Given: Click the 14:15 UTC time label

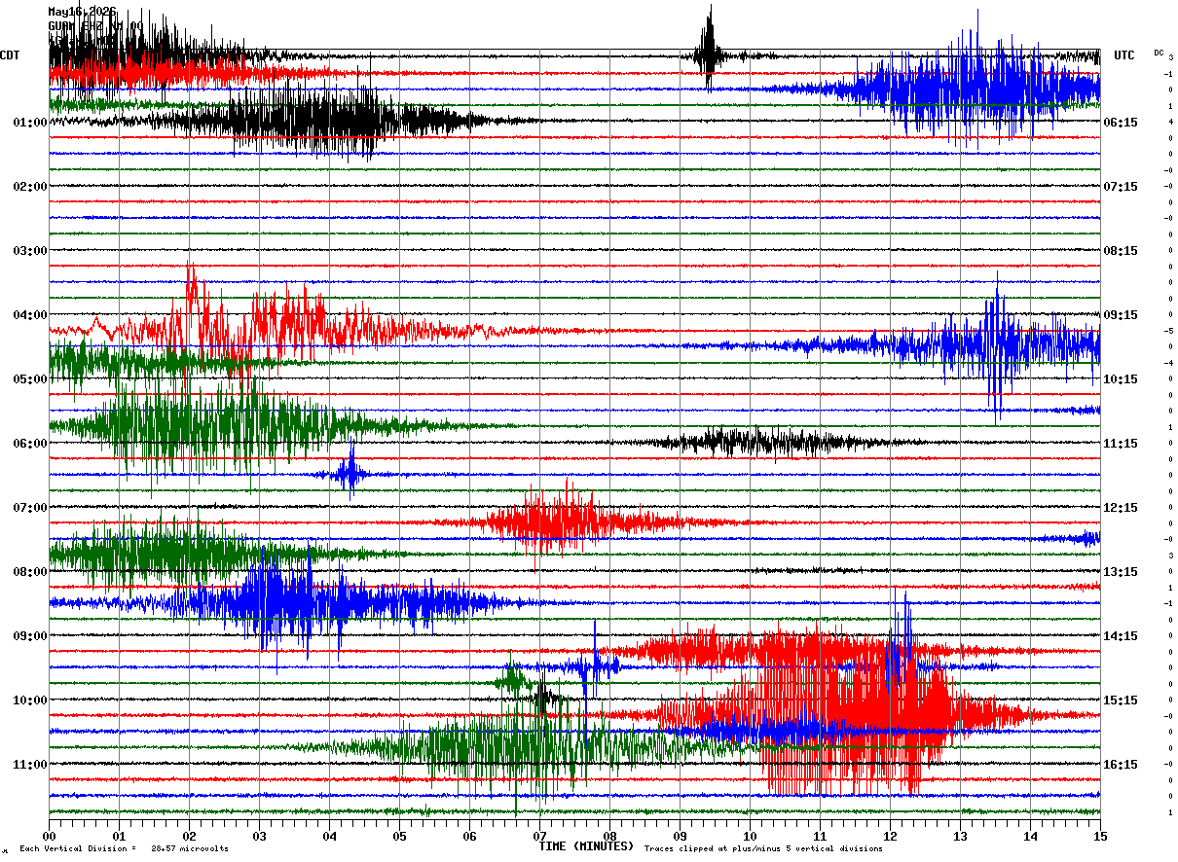Looking at the screenshot, I should pos(1122,635).
